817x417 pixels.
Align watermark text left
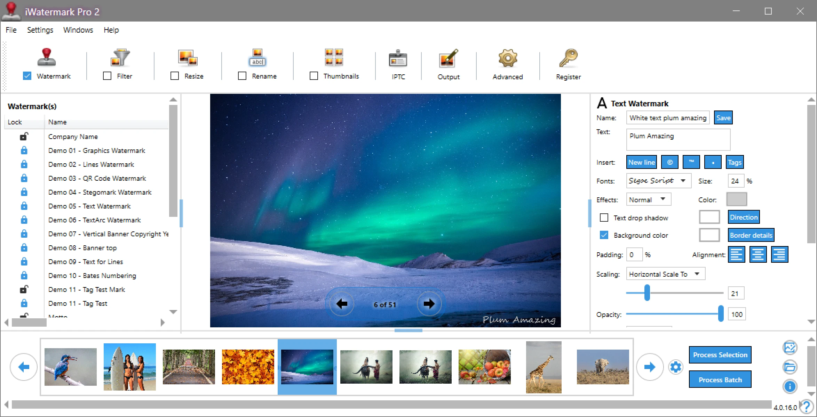(736, 254)
